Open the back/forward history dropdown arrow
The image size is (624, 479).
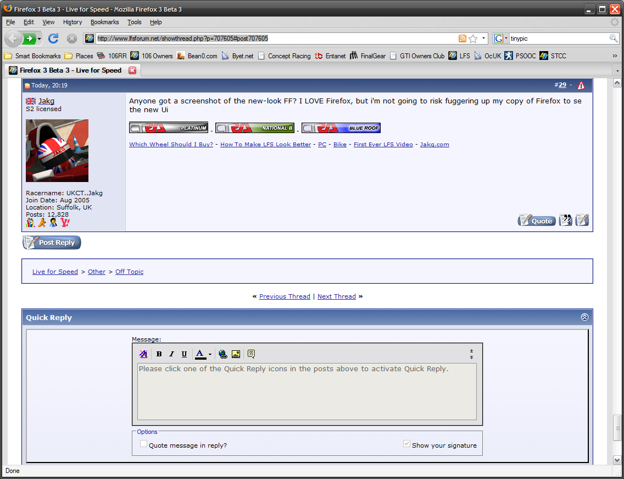tap(39, 39)
